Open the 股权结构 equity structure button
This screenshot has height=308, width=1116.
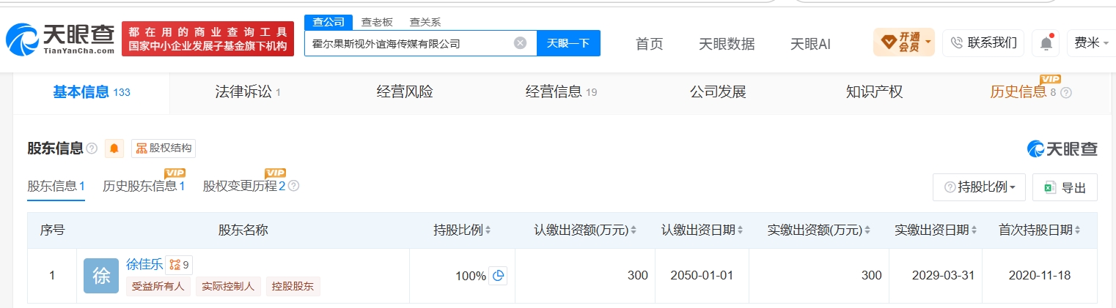pos(164,149)
